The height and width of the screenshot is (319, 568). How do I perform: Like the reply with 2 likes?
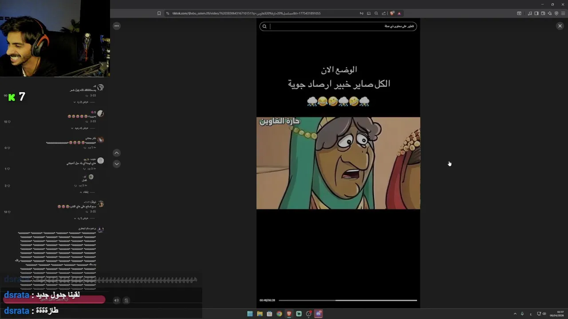8,186
